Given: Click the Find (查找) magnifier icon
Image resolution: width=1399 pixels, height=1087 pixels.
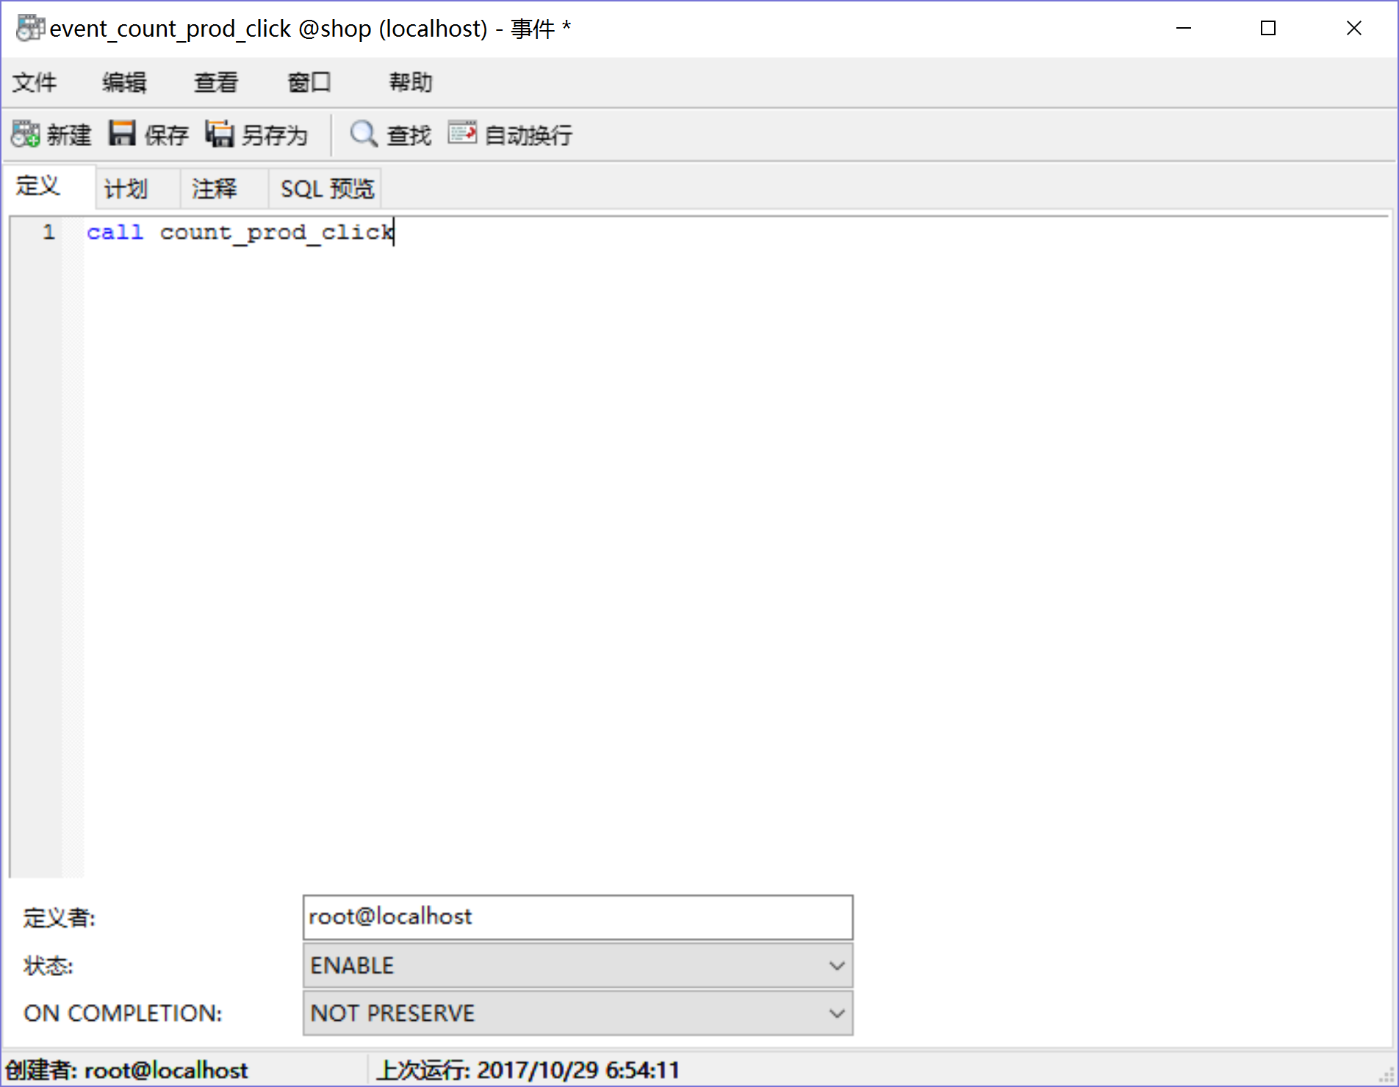Looking at the screenshot, I should coord(364,134).
